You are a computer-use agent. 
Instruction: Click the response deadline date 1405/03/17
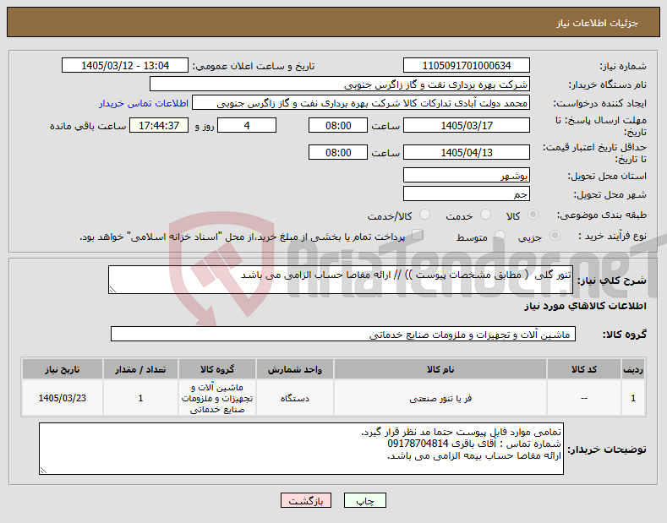pyautogui.click(x=466, y=125)
